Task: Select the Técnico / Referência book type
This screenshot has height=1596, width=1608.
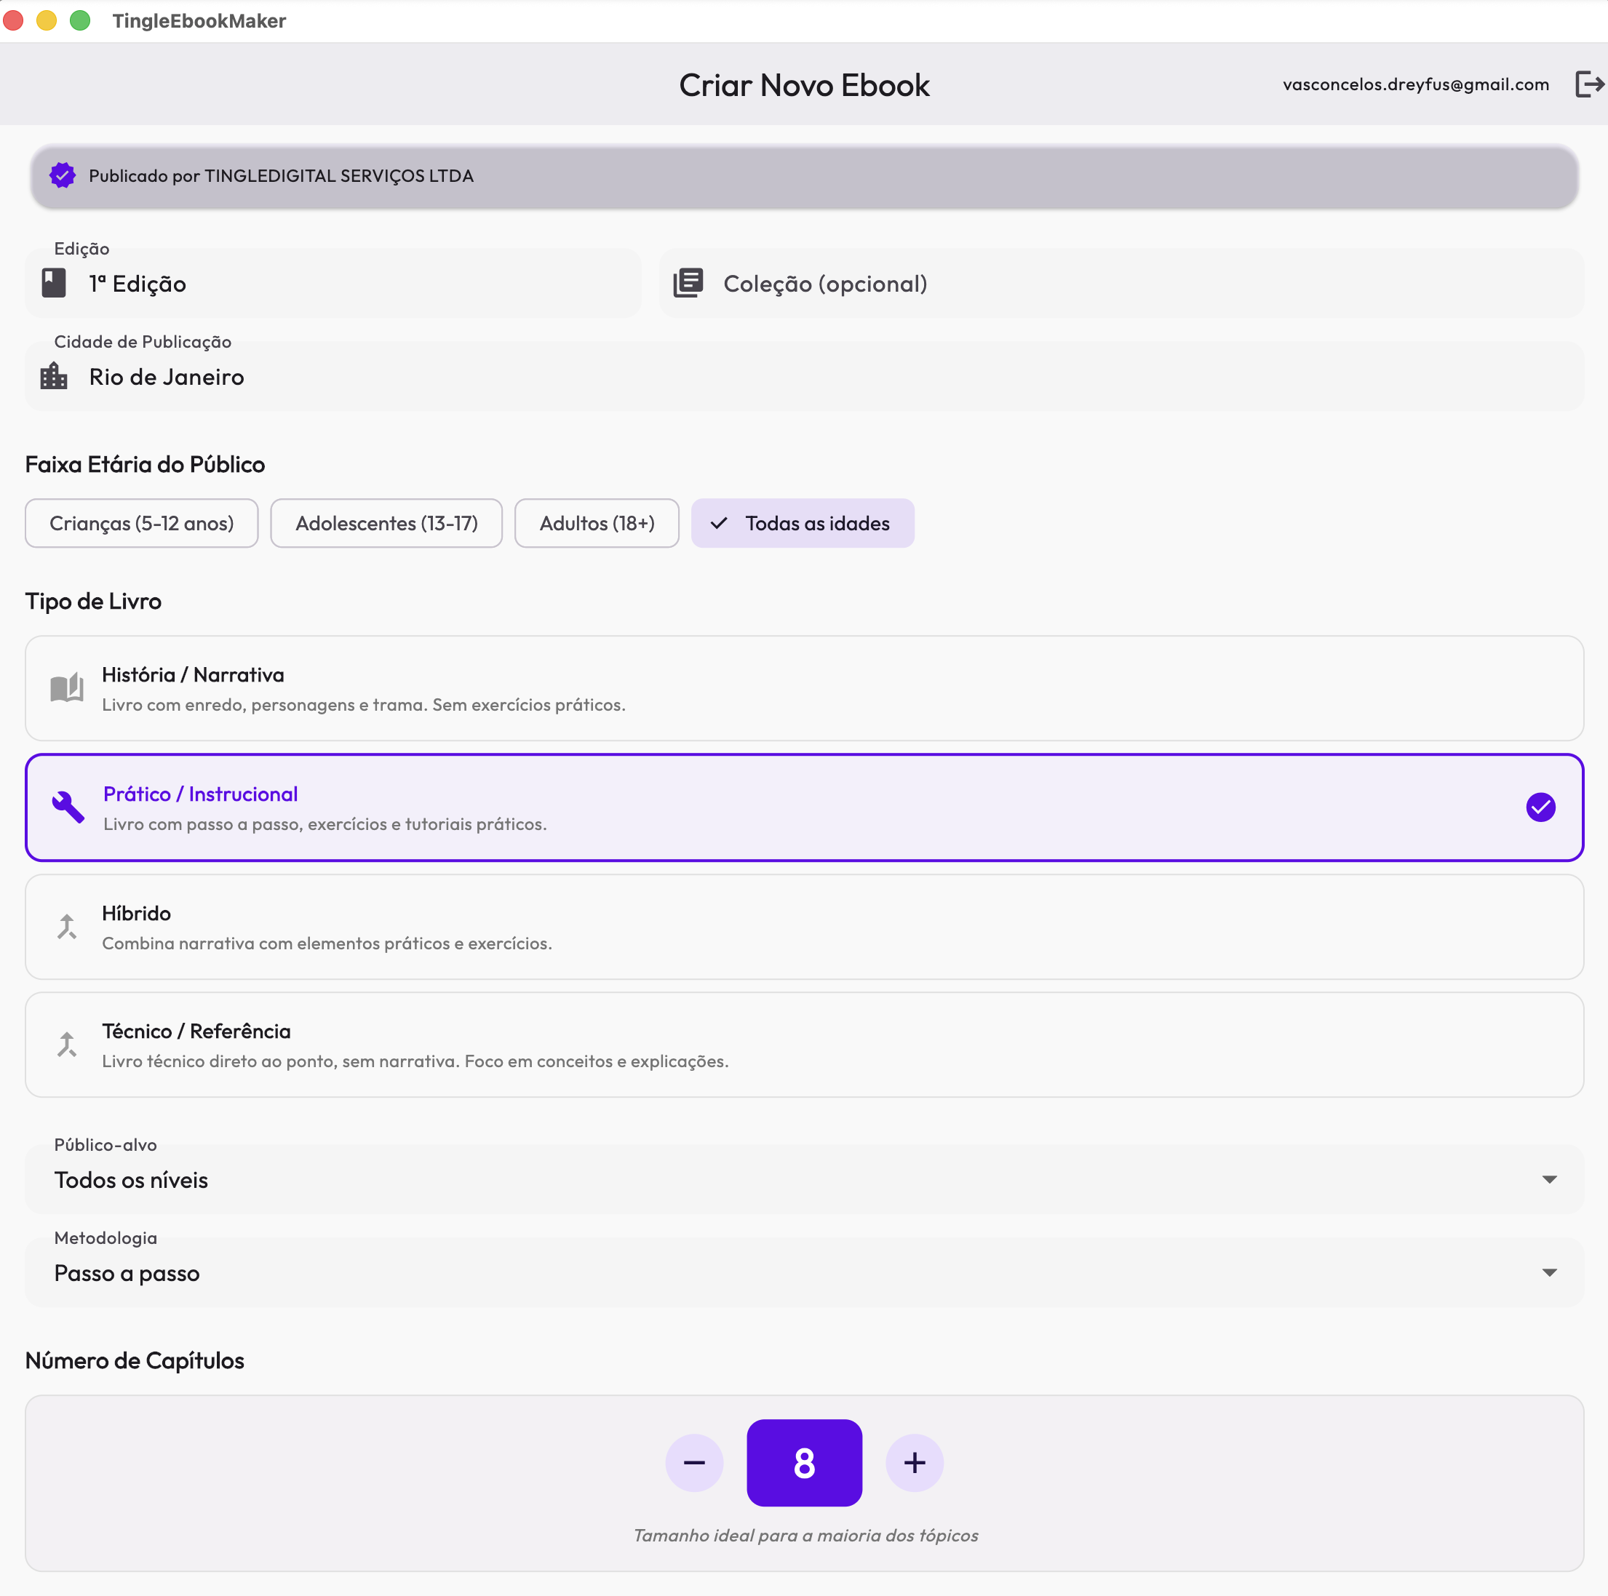Action: click(804, 1045)
